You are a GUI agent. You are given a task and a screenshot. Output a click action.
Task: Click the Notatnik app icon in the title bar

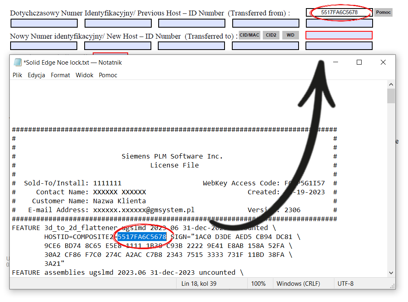pos(17,62)
